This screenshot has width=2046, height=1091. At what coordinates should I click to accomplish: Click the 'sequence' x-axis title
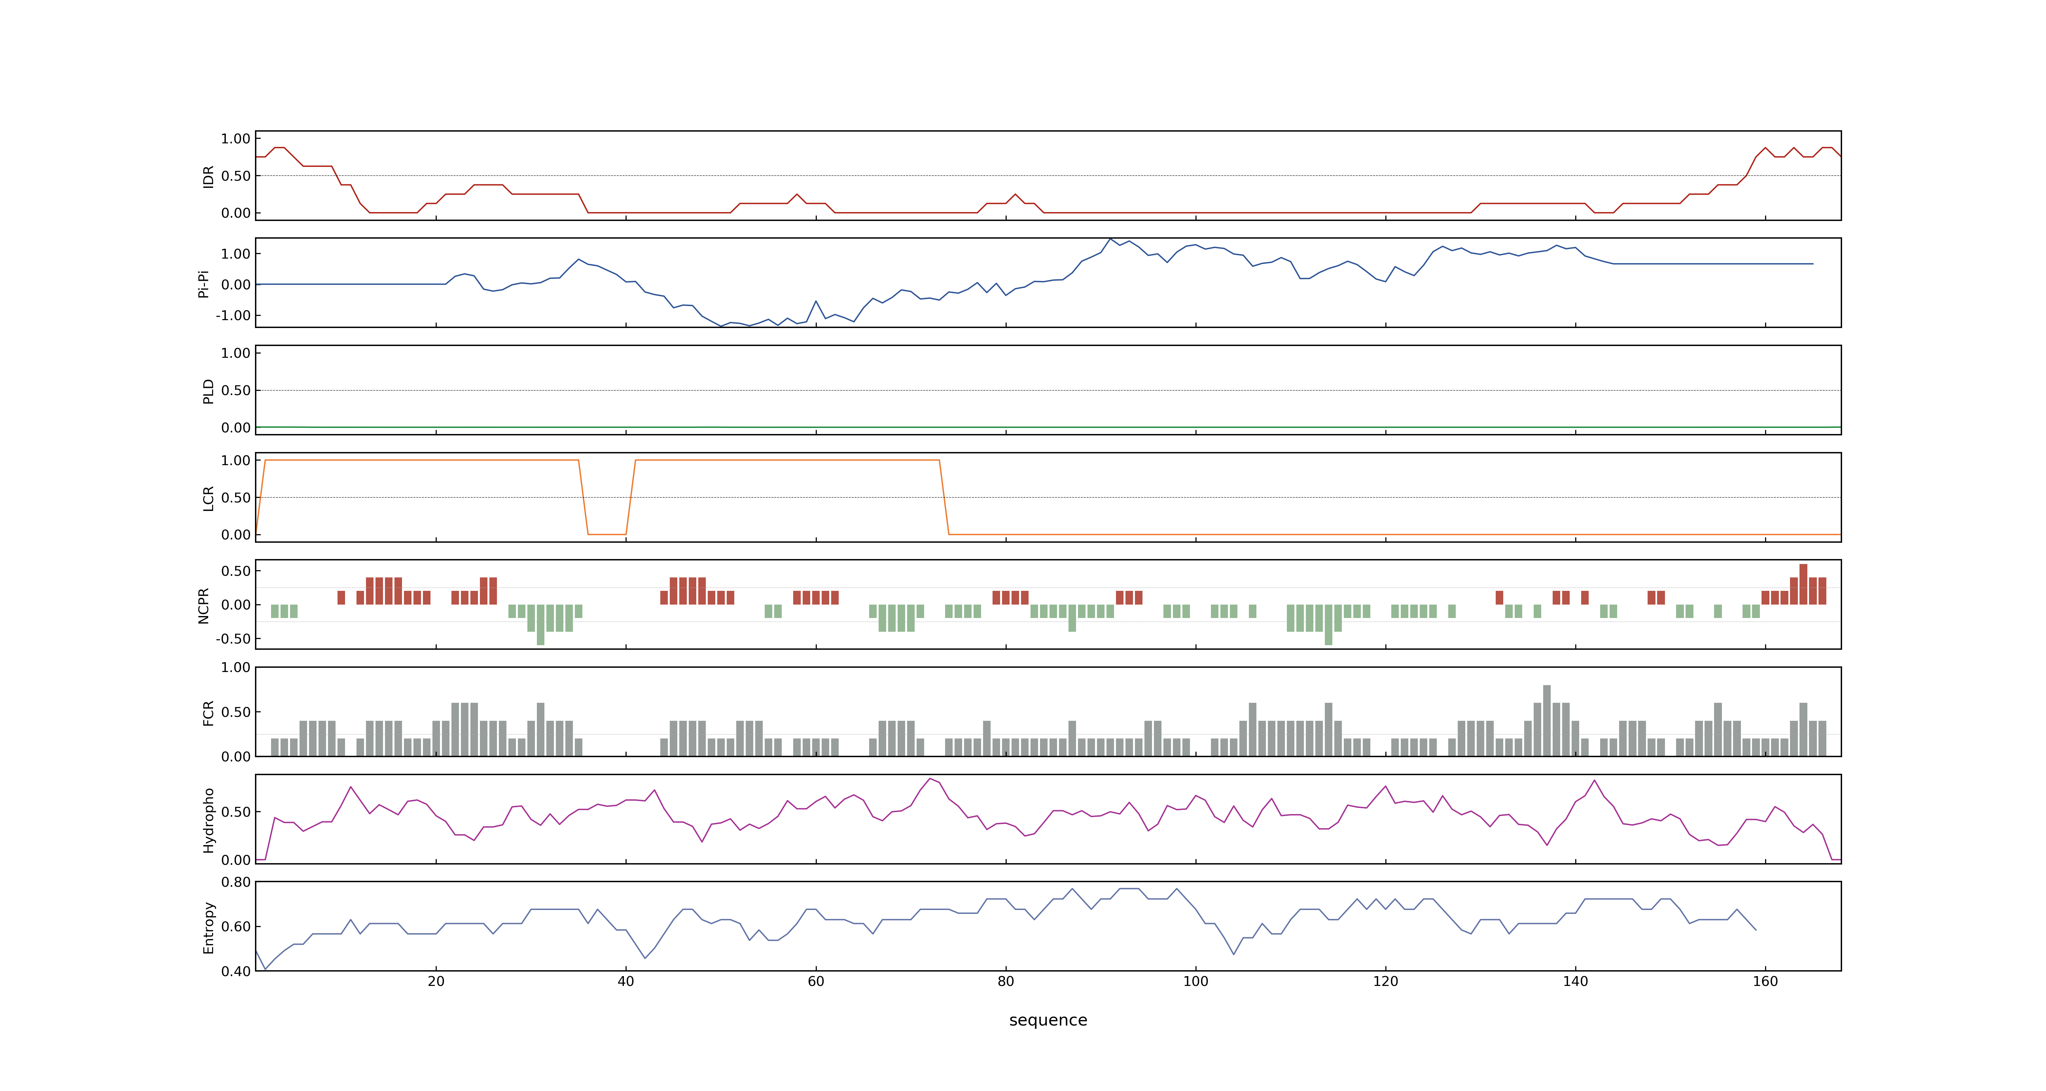click(1048, 1020)
